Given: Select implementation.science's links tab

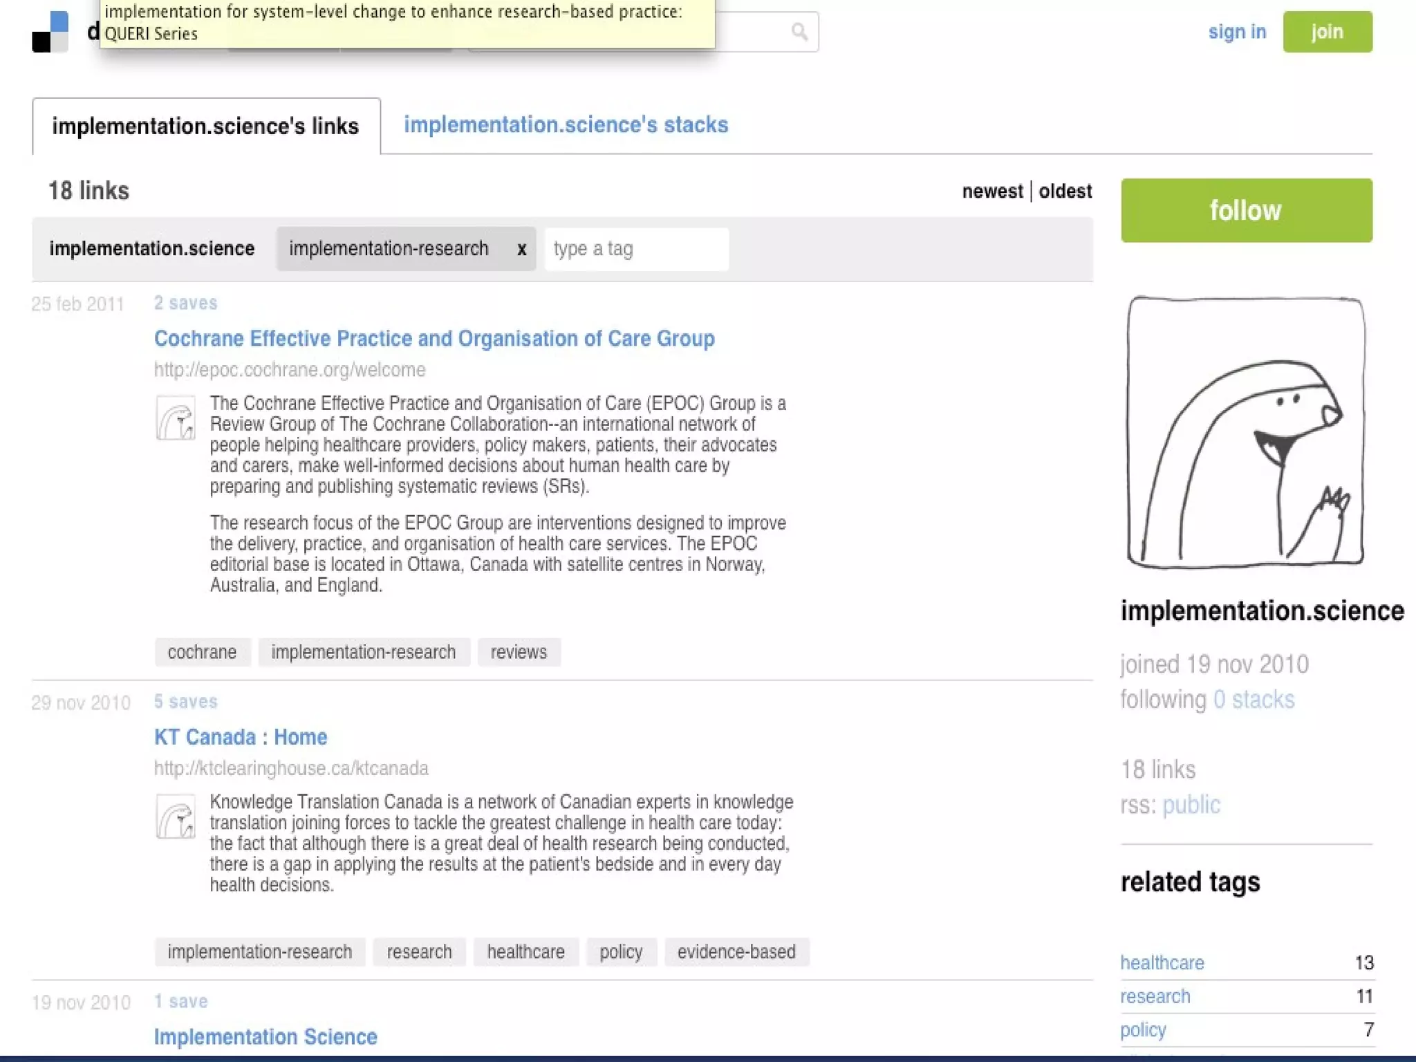Looking at the screenshot, I should [205, 127].
